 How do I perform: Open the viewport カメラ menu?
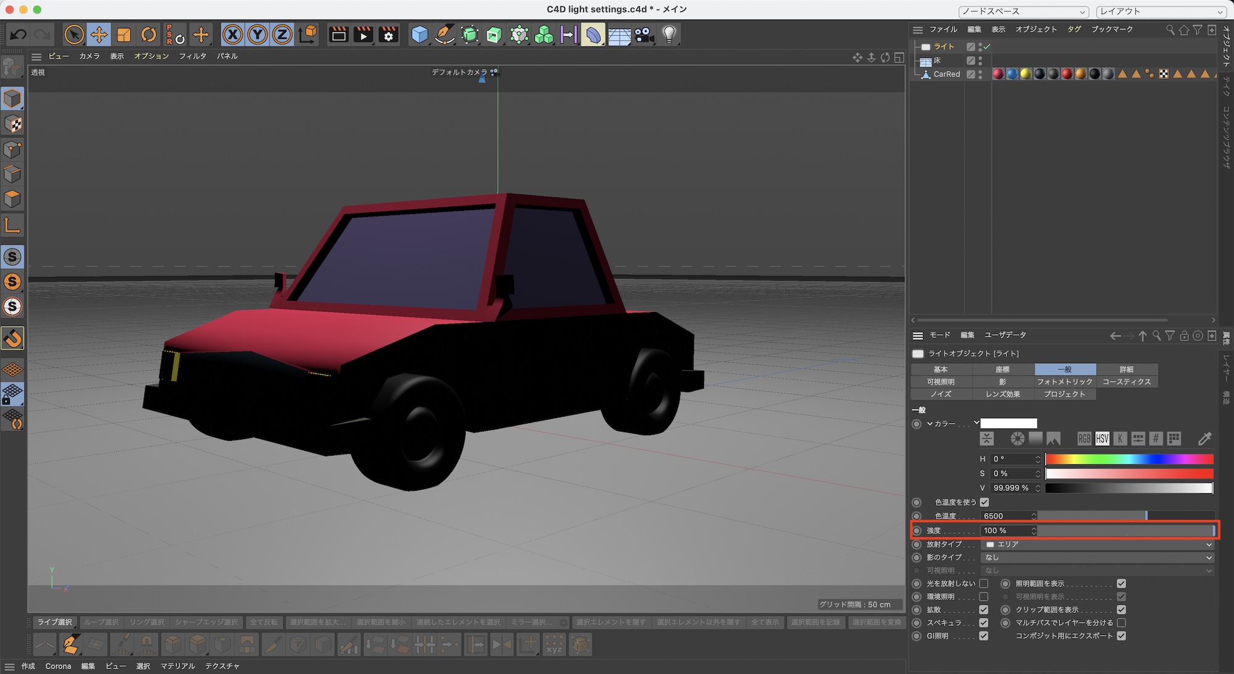89,56
